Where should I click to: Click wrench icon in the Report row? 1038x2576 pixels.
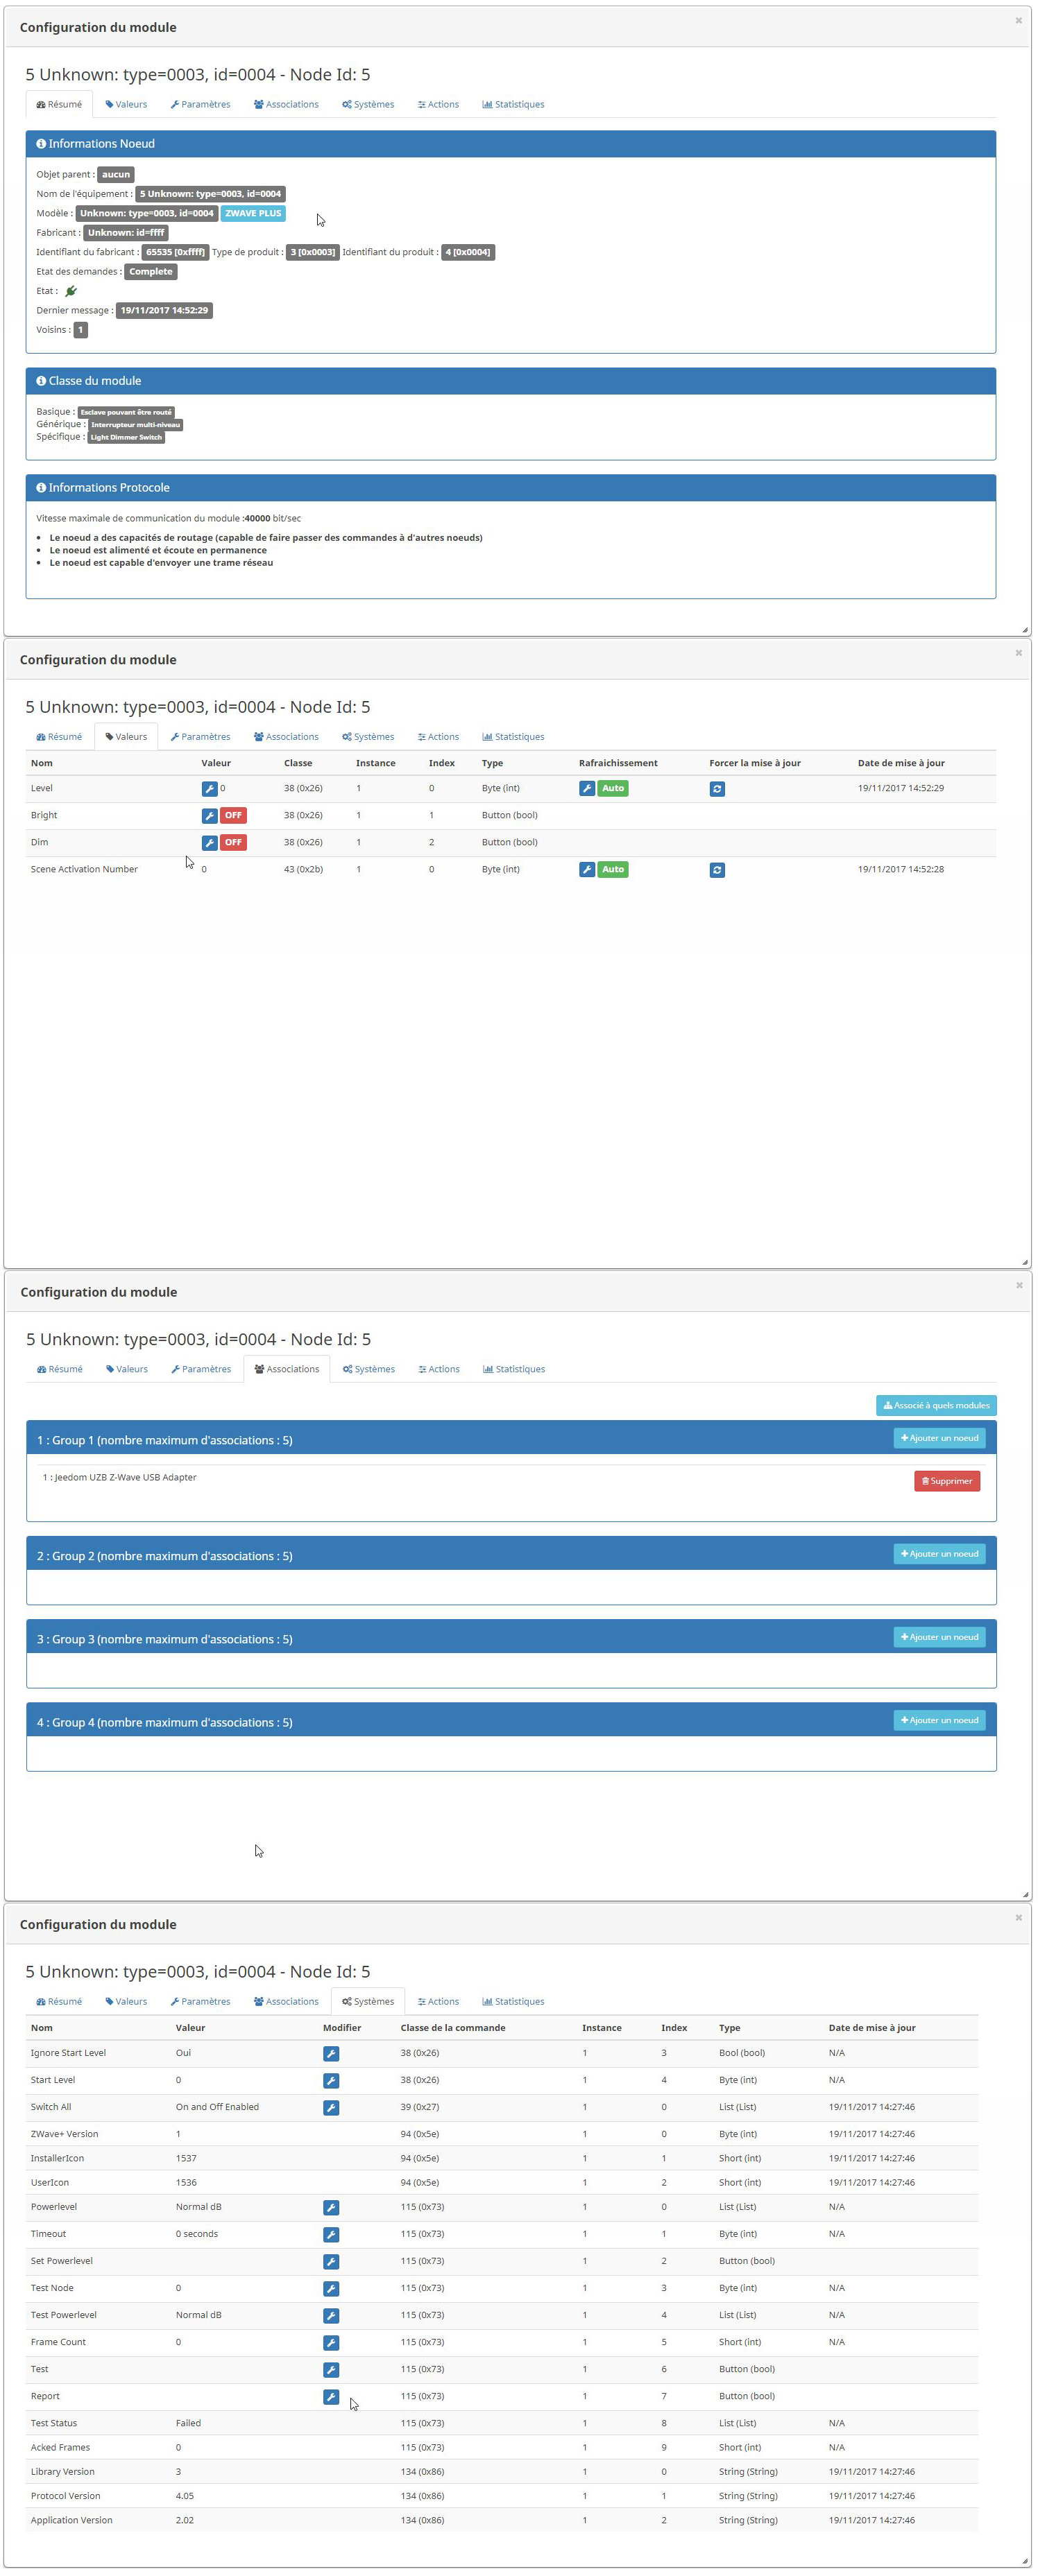330,2396
